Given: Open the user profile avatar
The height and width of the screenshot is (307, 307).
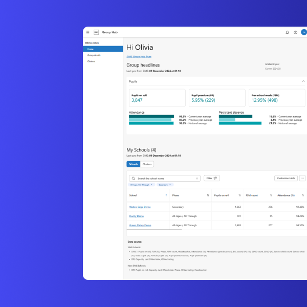Looking at the screenshot, I should click(x=303, y=32).
